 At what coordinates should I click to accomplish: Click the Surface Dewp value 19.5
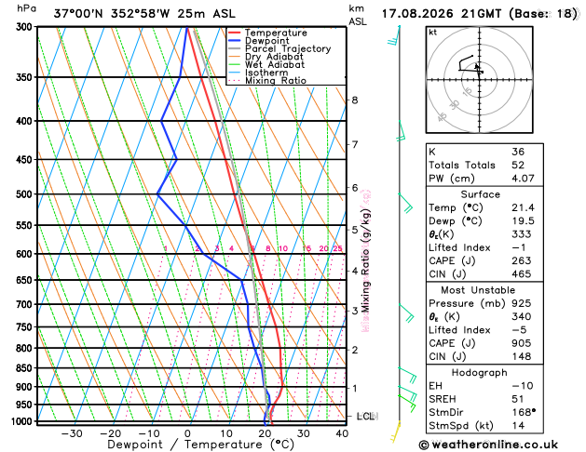click(523, 220)
